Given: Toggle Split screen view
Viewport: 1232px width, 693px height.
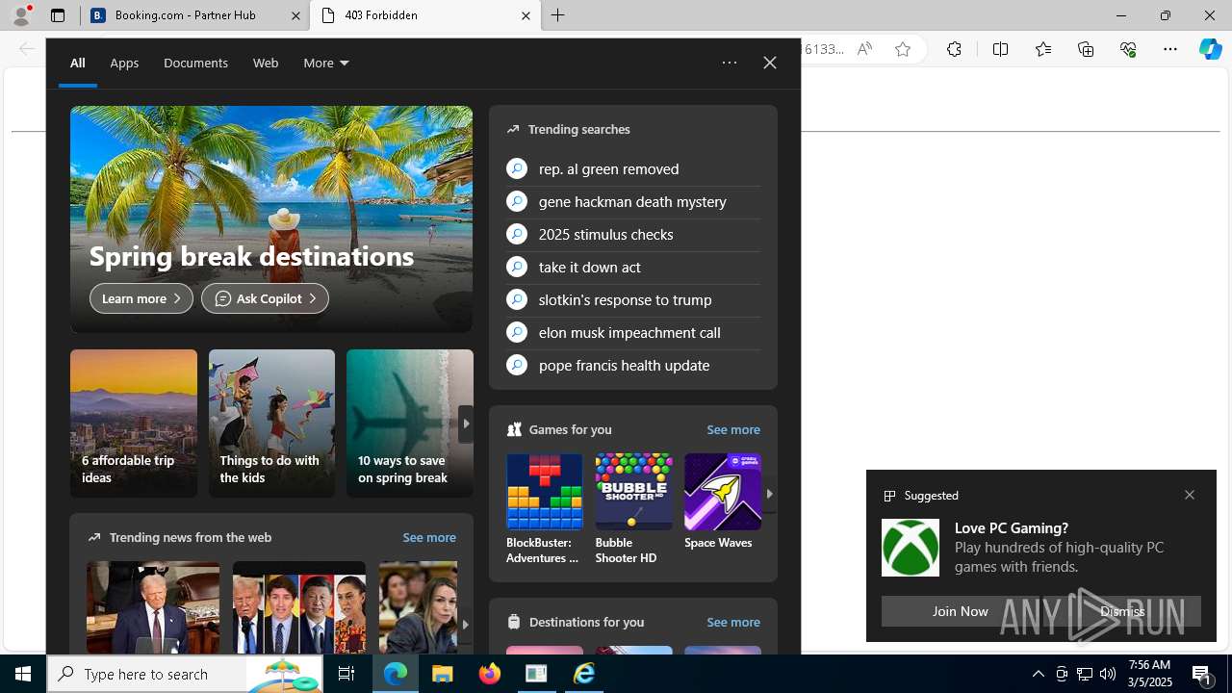Looking at the screenshot, I should click(x=1000, y=49).
